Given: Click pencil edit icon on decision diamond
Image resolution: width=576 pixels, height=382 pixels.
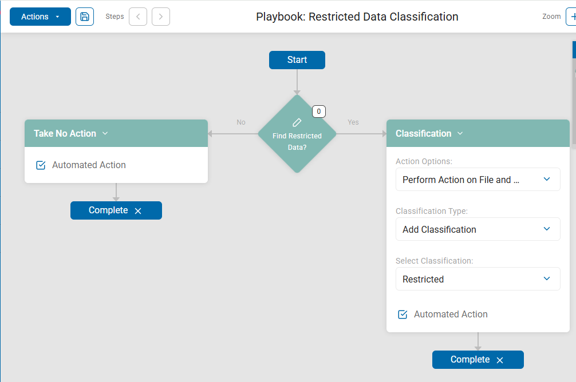Looking at the screenshot, I should click(297, 122).
